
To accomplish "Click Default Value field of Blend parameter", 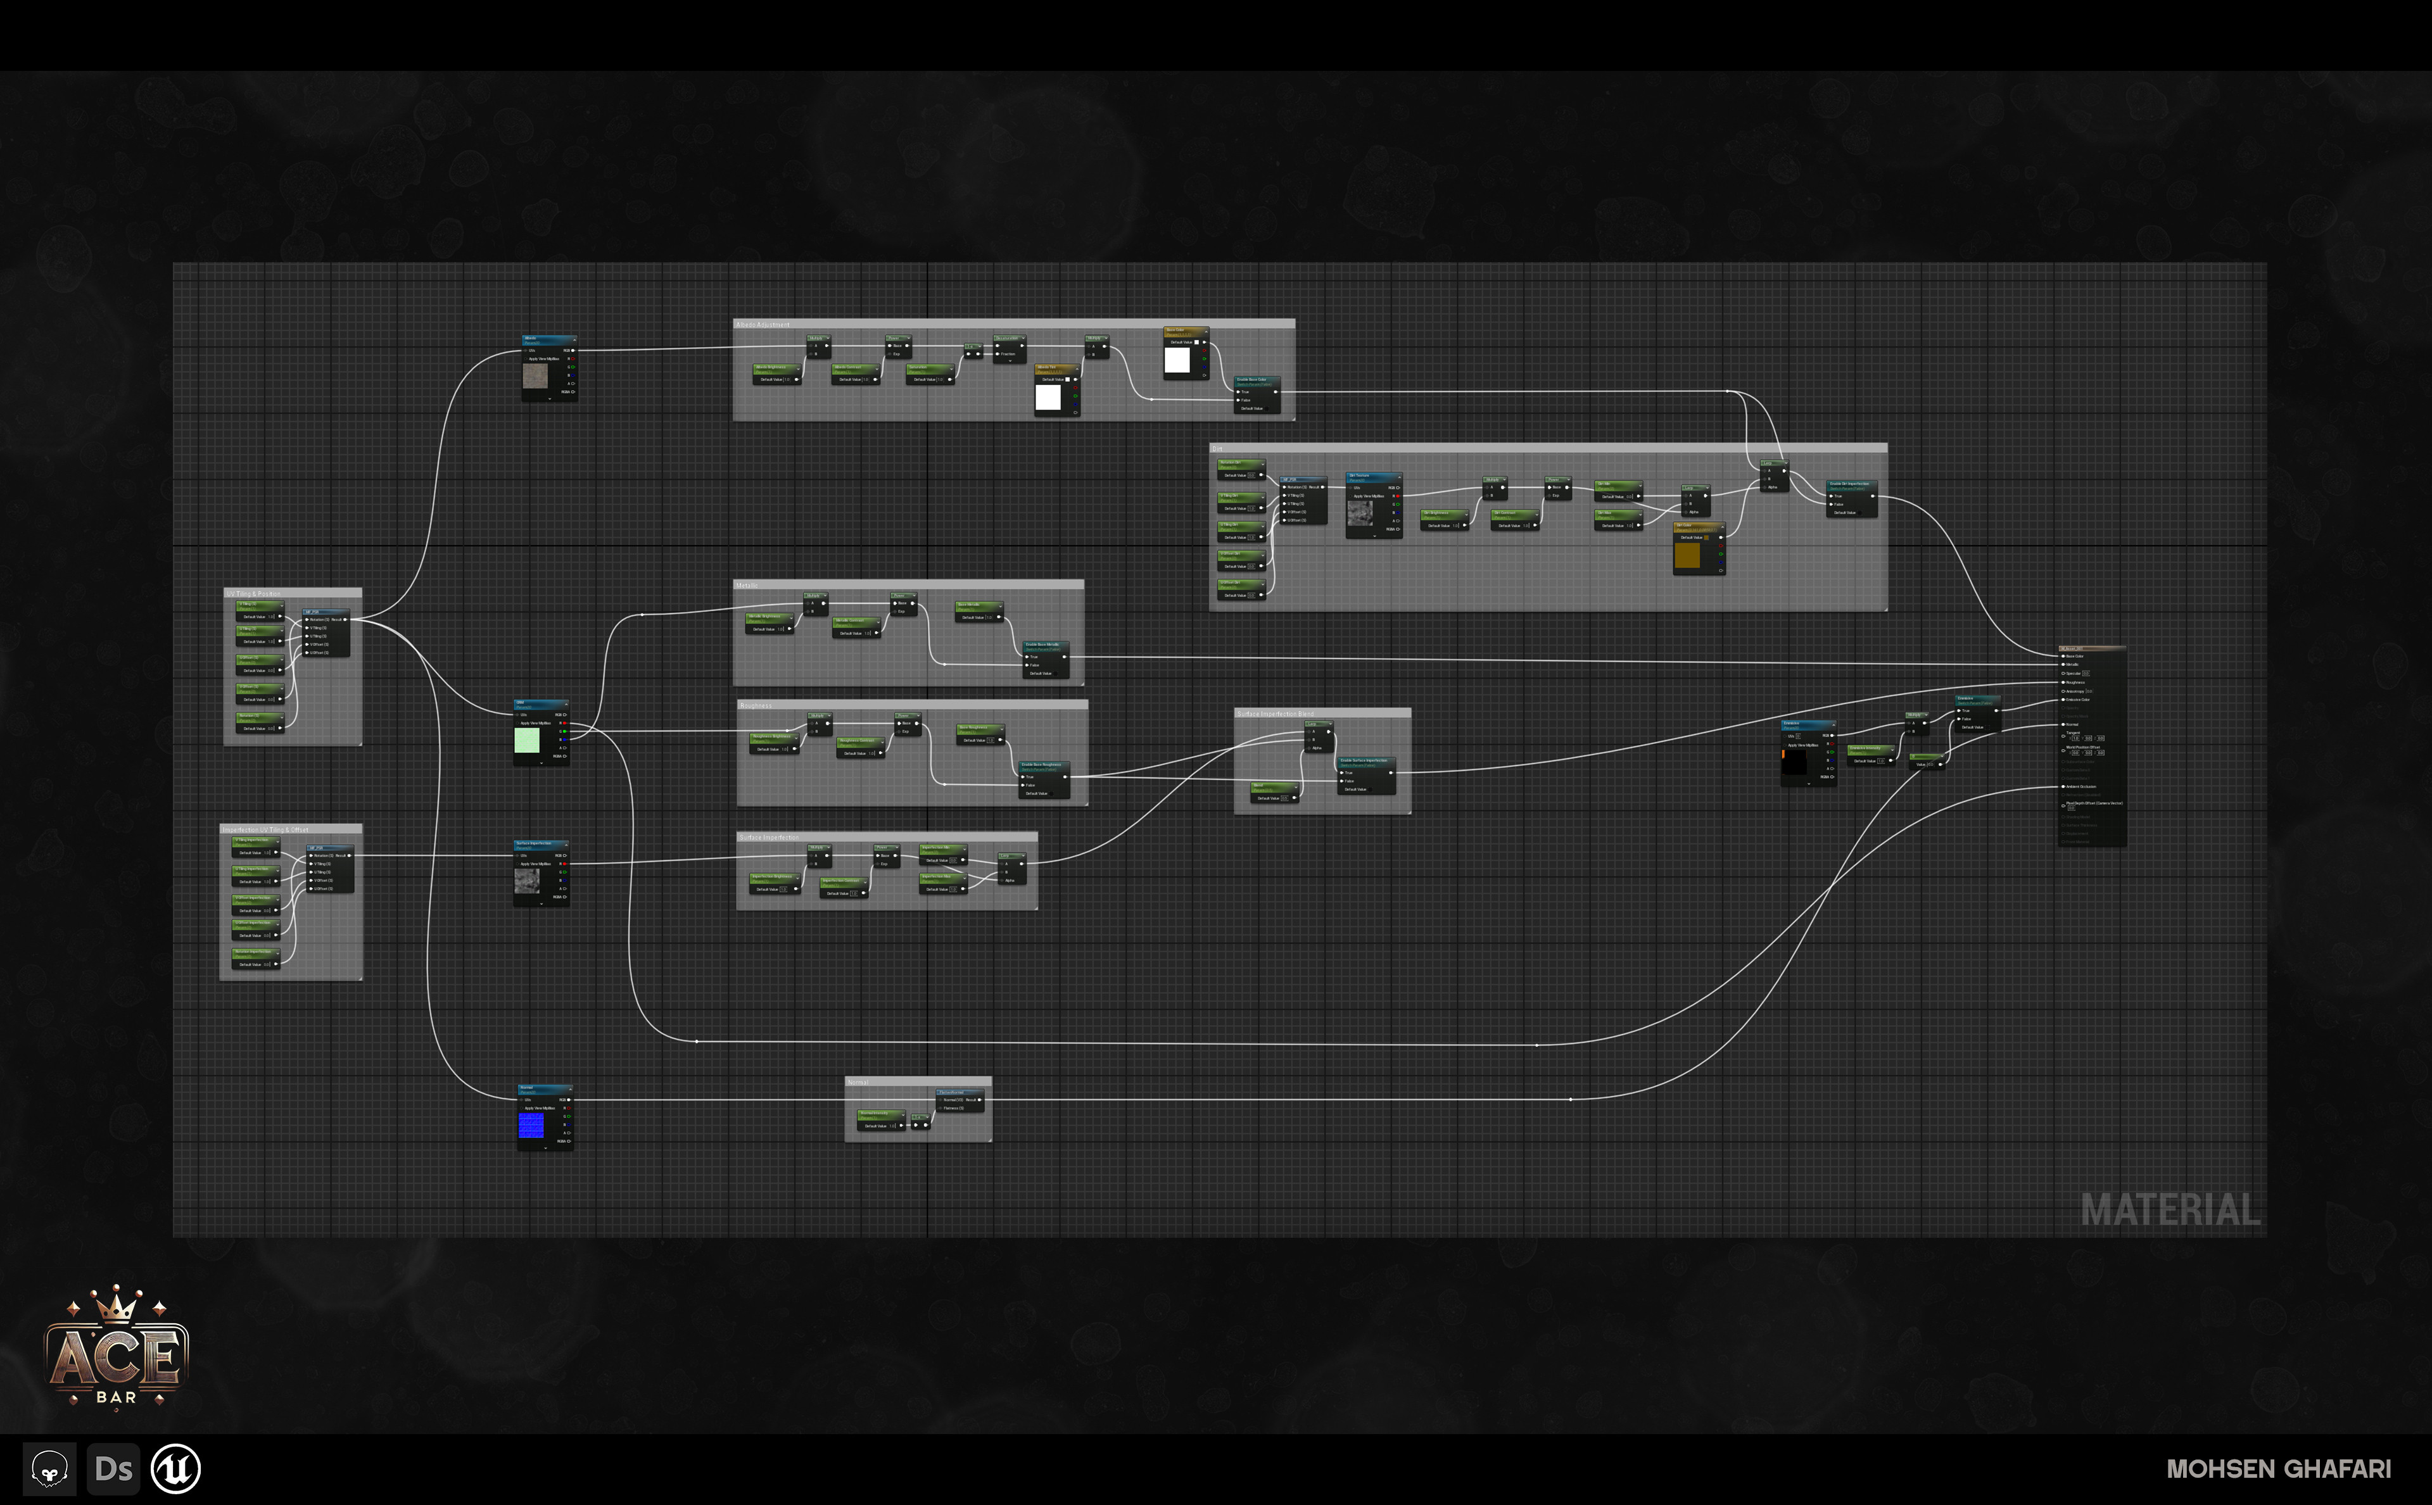I will click(1284, 798).
